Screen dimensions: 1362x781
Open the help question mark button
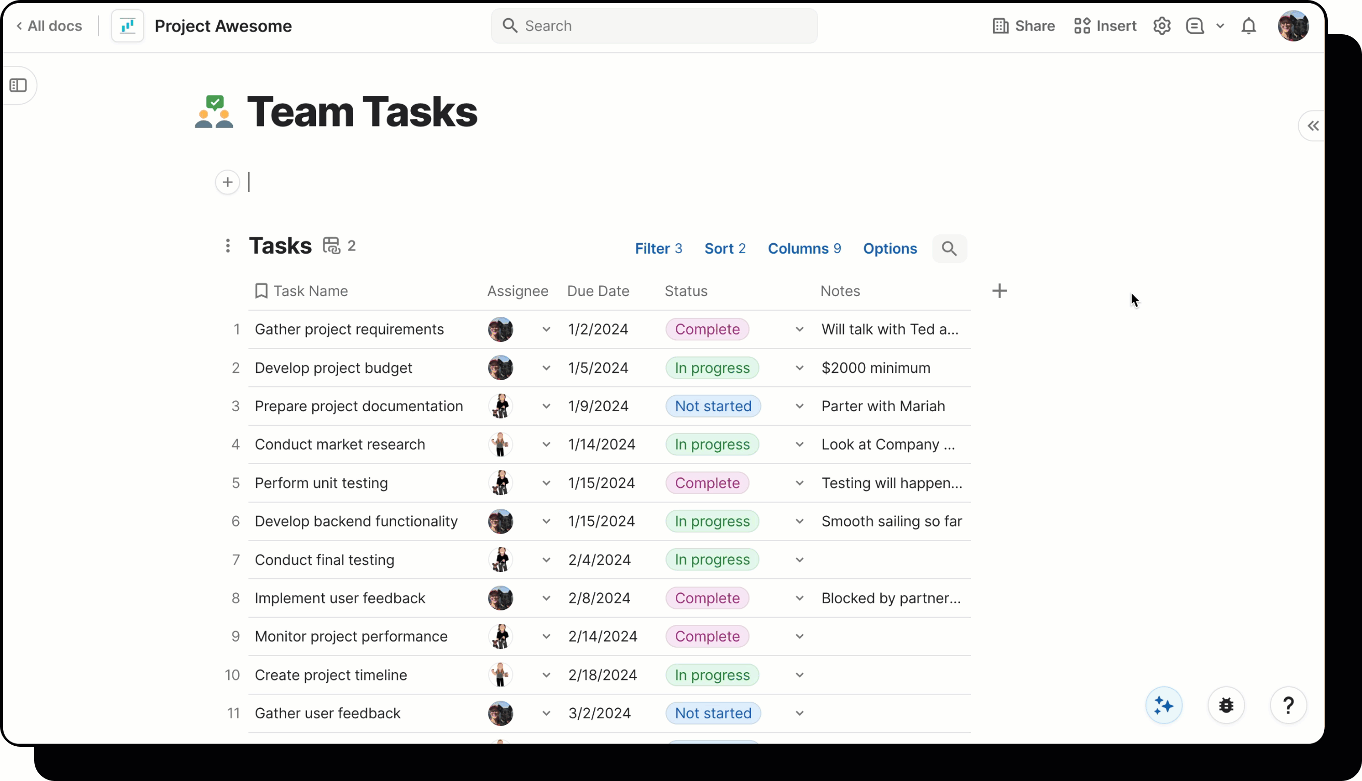(x=1288, y=705)
